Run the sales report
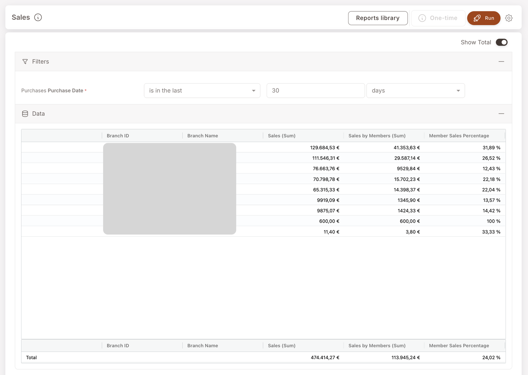Screen dimensions: 528x375 point(484,18)
